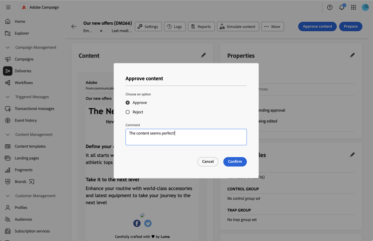Edit audience panel with pencil icon
373x241 pixels.
click(x=352, y=155)
